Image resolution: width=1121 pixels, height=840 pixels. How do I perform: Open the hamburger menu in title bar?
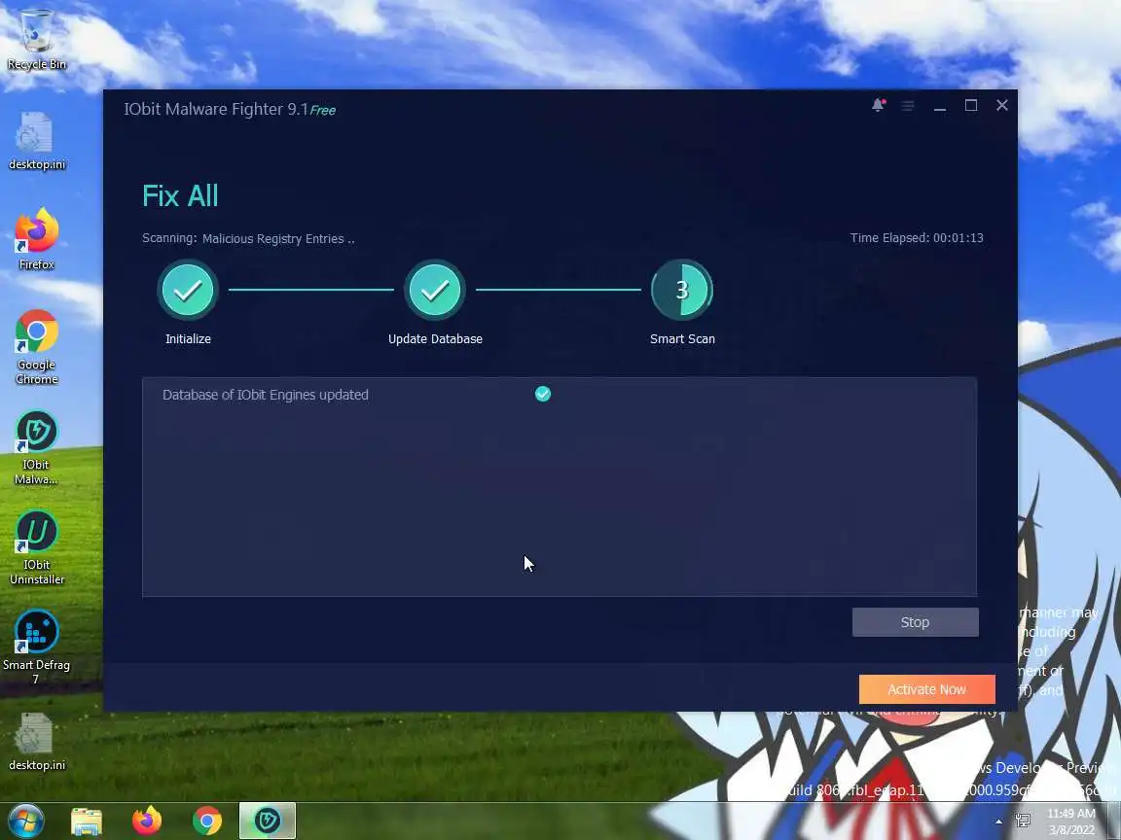pos(907,106)
